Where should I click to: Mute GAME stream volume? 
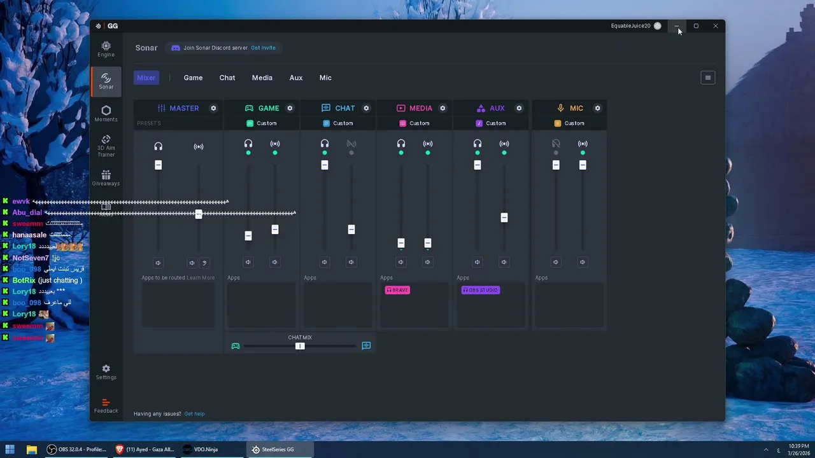tap(275, 262)
